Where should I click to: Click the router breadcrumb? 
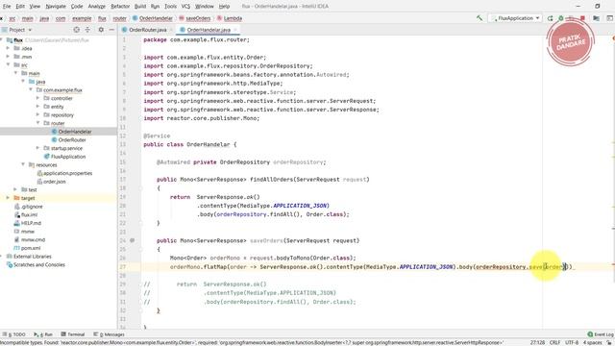(119, 18)
